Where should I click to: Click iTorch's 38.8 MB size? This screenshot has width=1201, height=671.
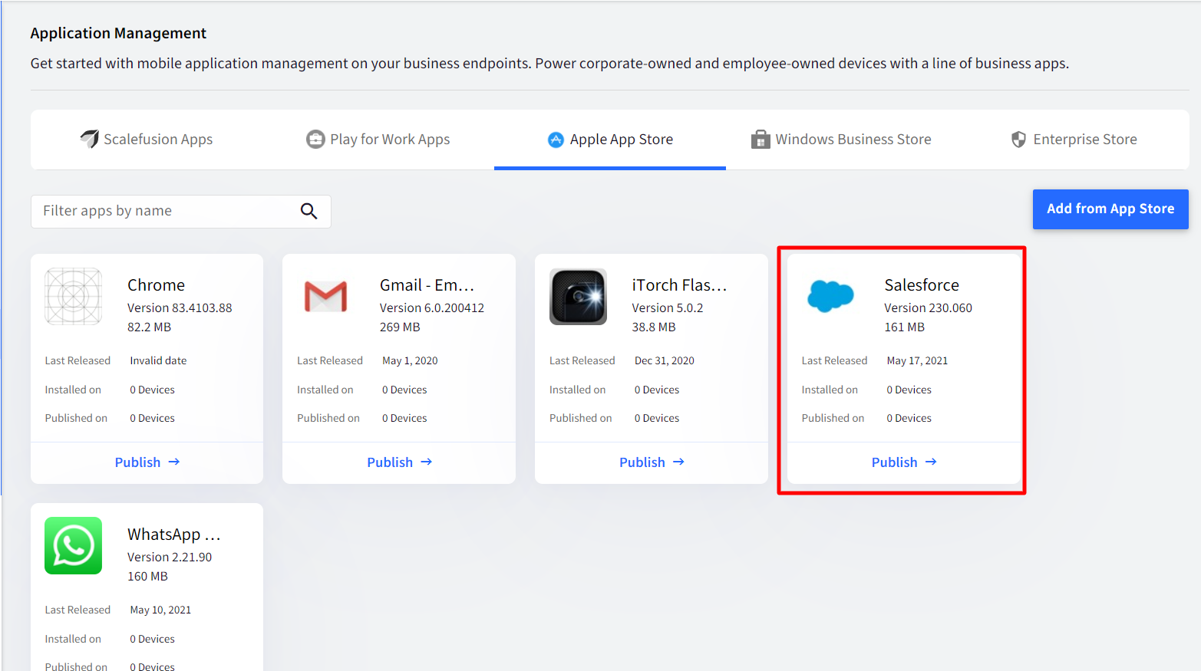point(654,327)
